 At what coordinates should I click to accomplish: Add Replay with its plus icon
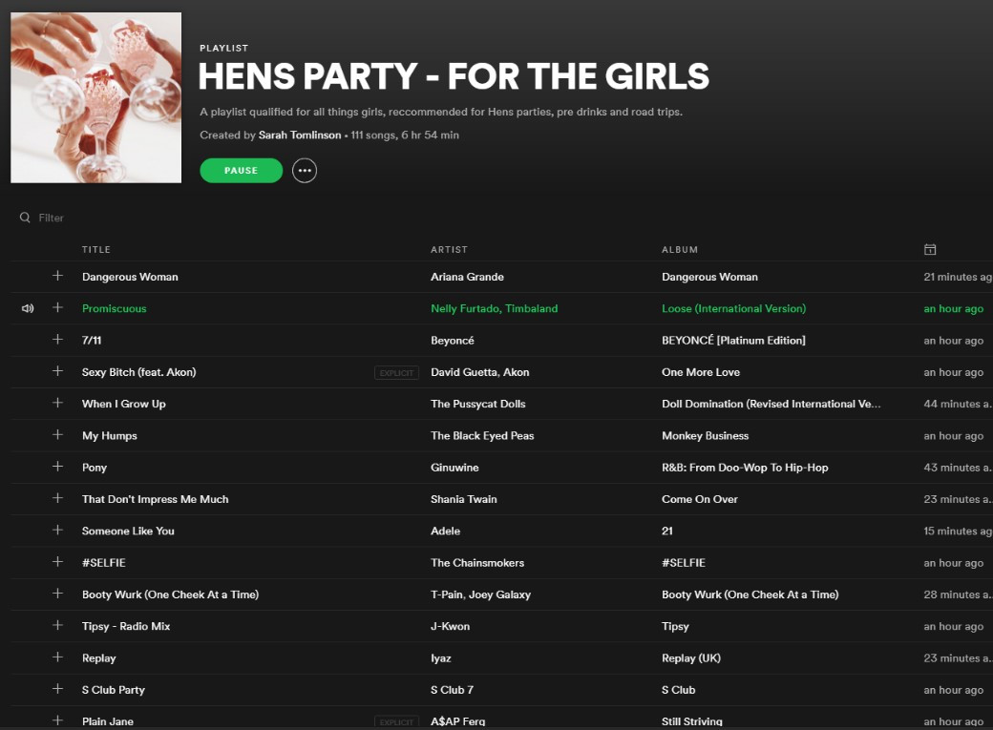click(57, 657)
